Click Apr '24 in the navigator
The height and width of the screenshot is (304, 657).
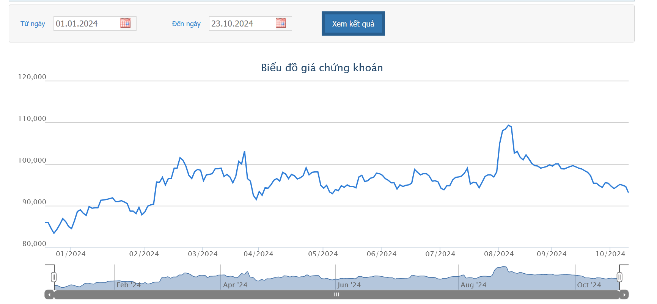tap(235, 285)
